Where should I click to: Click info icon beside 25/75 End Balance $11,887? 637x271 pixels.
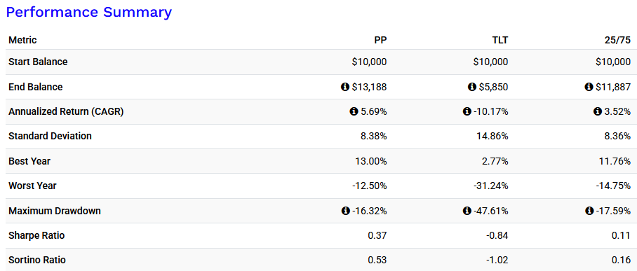tap(589, 87)
